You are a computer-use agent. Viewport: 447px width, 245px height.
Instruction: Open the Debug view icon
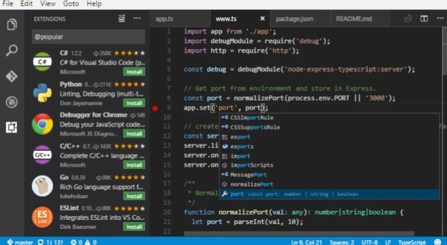click(x=12, y=102)
